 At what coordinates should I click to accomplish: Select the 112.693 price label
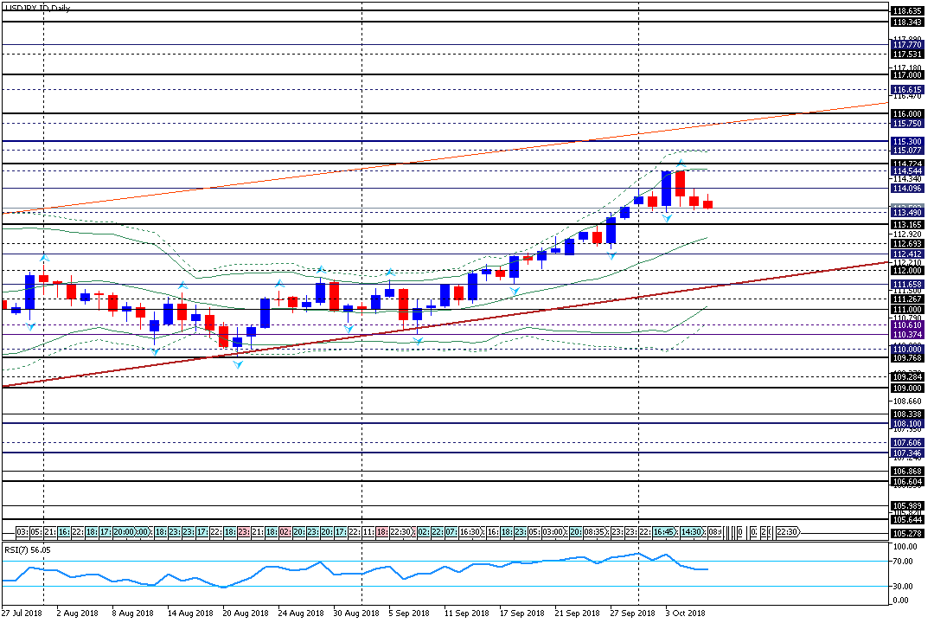(x=907, y=244)
